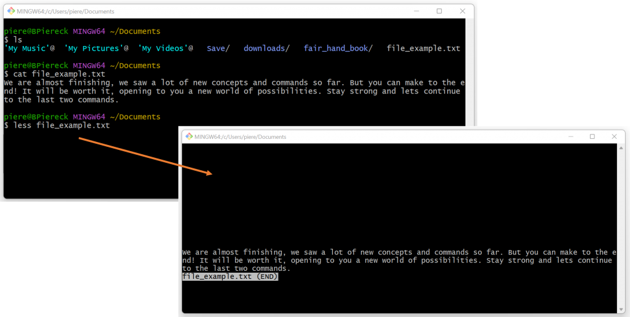
Task: Click 'My Pictures' in the ls listing
Action: click(95, 49)
